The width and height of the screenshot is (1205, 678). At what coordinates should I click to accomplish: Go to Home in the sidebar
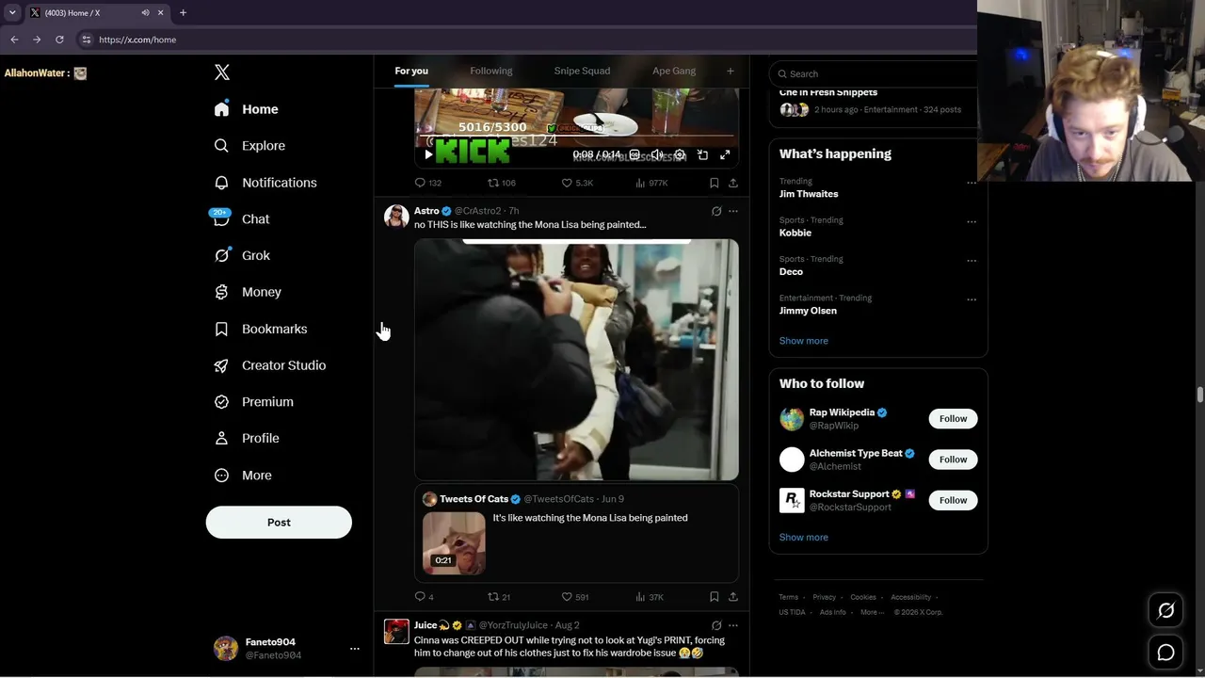pyautogui.click(x=246, y=109)
